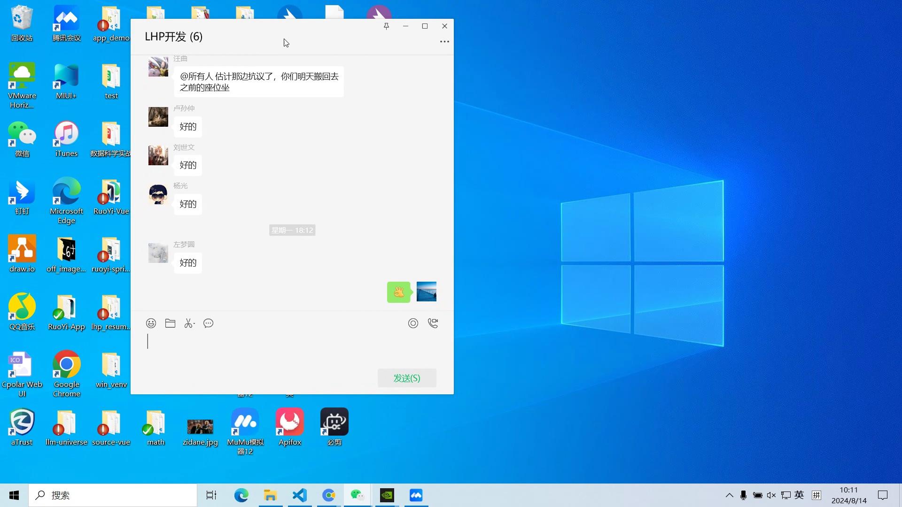Select the RuoYi-App folder
902x507 pixels.
click(x=67, y=312)
